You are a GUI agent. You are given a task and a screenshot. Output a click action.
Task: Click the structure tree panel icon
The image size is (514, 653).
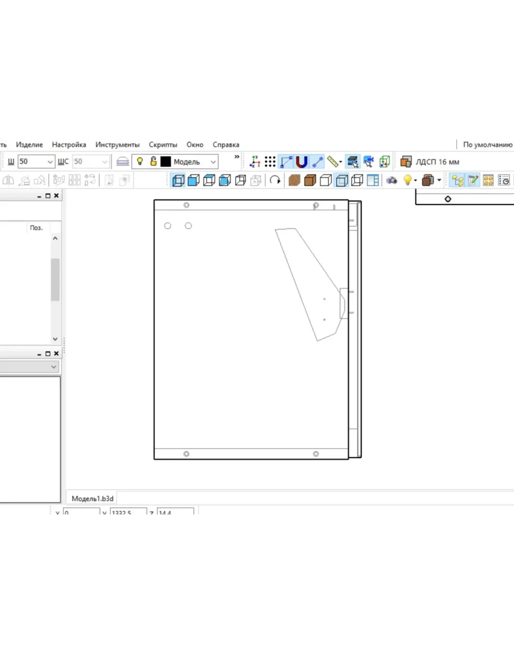click(x=457, y=180)
